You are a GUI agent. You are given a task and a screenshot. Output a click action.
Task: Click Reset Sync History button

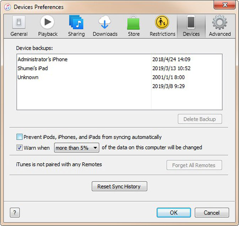click(119, 186)
